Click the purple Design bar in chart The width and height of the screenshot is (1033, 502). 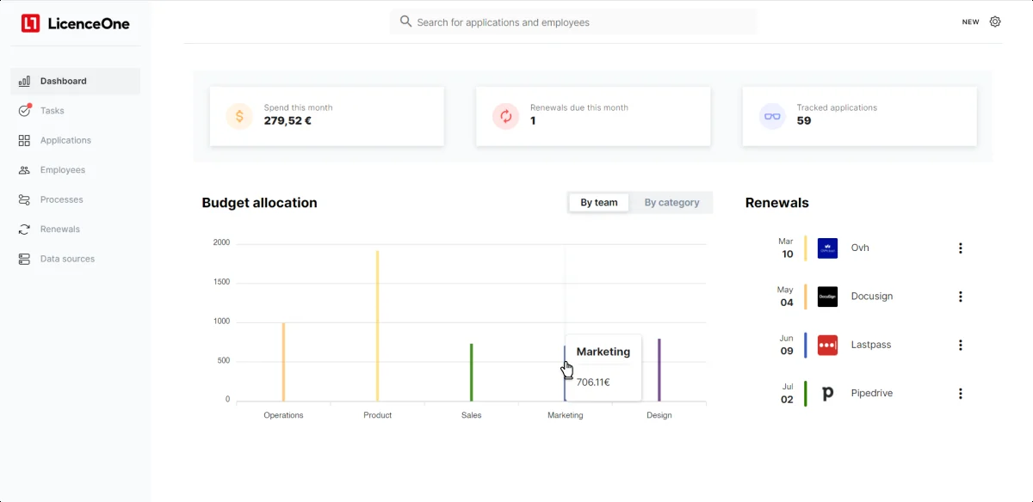point(659,370)
